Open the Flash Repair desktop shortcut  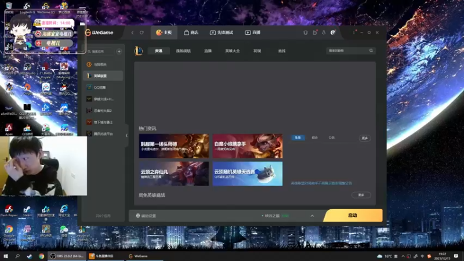point(9,211)
